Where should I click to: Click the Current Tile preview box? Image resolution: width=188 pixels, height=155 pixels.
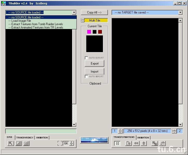click(x=94, y=44)
